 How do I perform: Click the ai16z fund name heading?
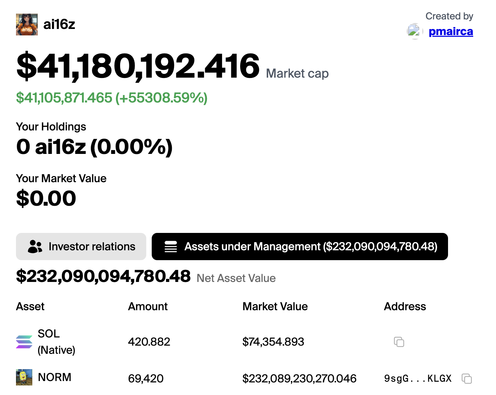tap(59, 25)
